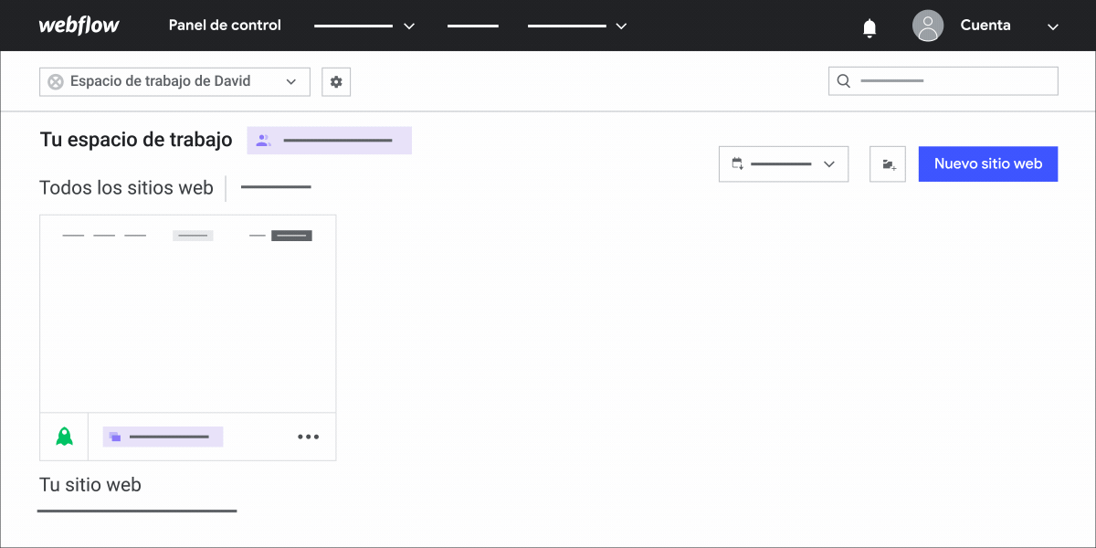Expand the first navbar dropdown chevron
Viewport: 1096px width, 548px height.
click(x=410, y=26)
